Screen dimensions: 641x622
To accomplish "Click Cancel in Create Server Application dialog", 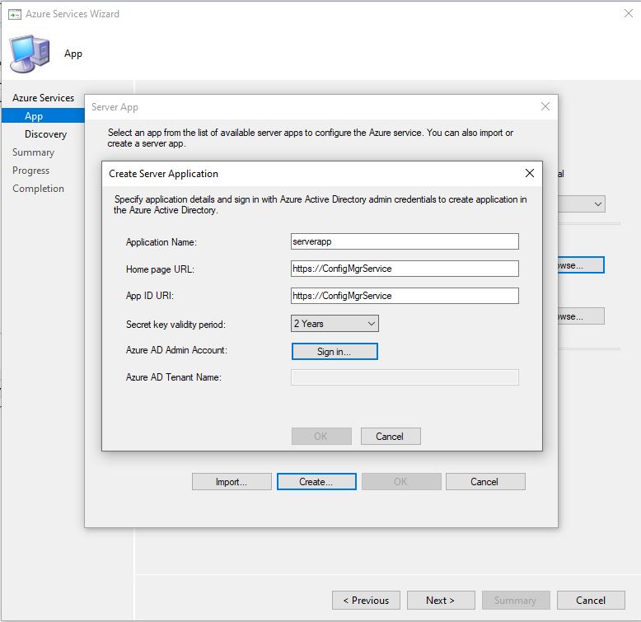I will 391,437.
